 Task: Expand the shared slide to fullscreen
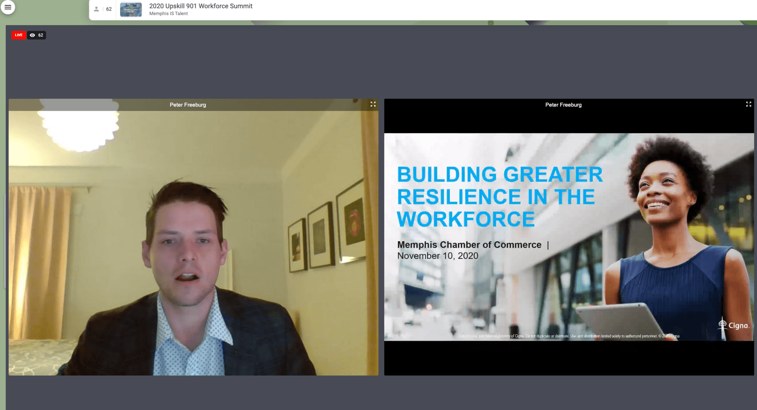pyautogui.click(x=748, y=104)
